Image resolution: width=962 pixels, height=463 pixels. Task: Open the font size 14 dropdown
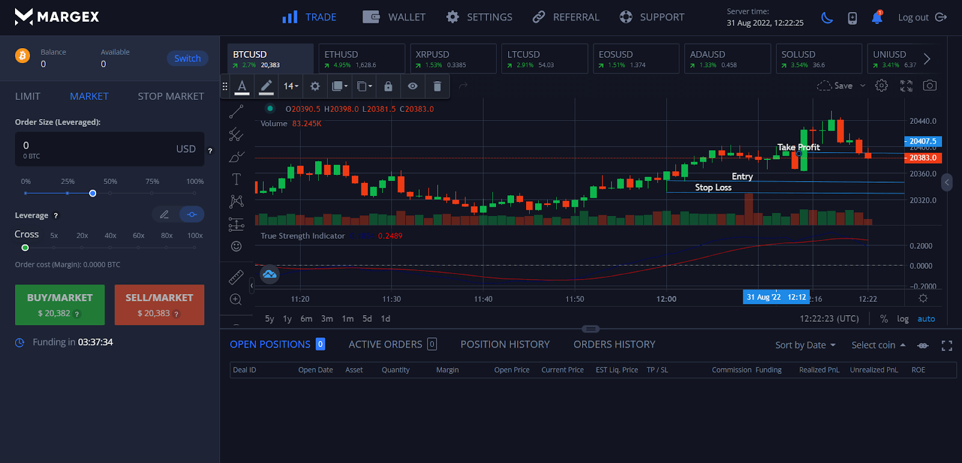point(291,86)
